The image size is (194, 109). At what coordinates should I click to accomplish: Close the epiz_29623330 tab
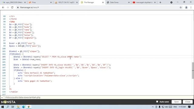25,2
